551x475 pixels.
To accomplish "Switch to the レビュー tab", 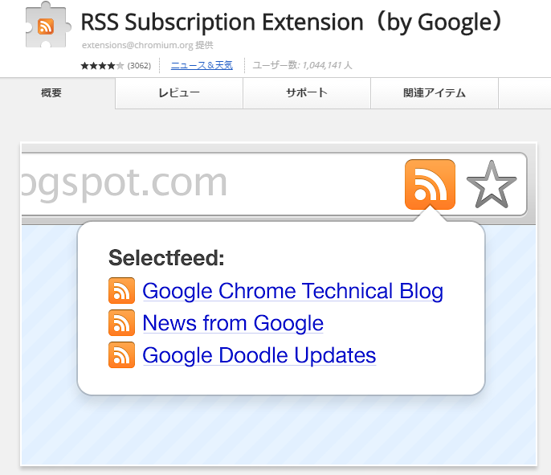I will click(179, 92).
